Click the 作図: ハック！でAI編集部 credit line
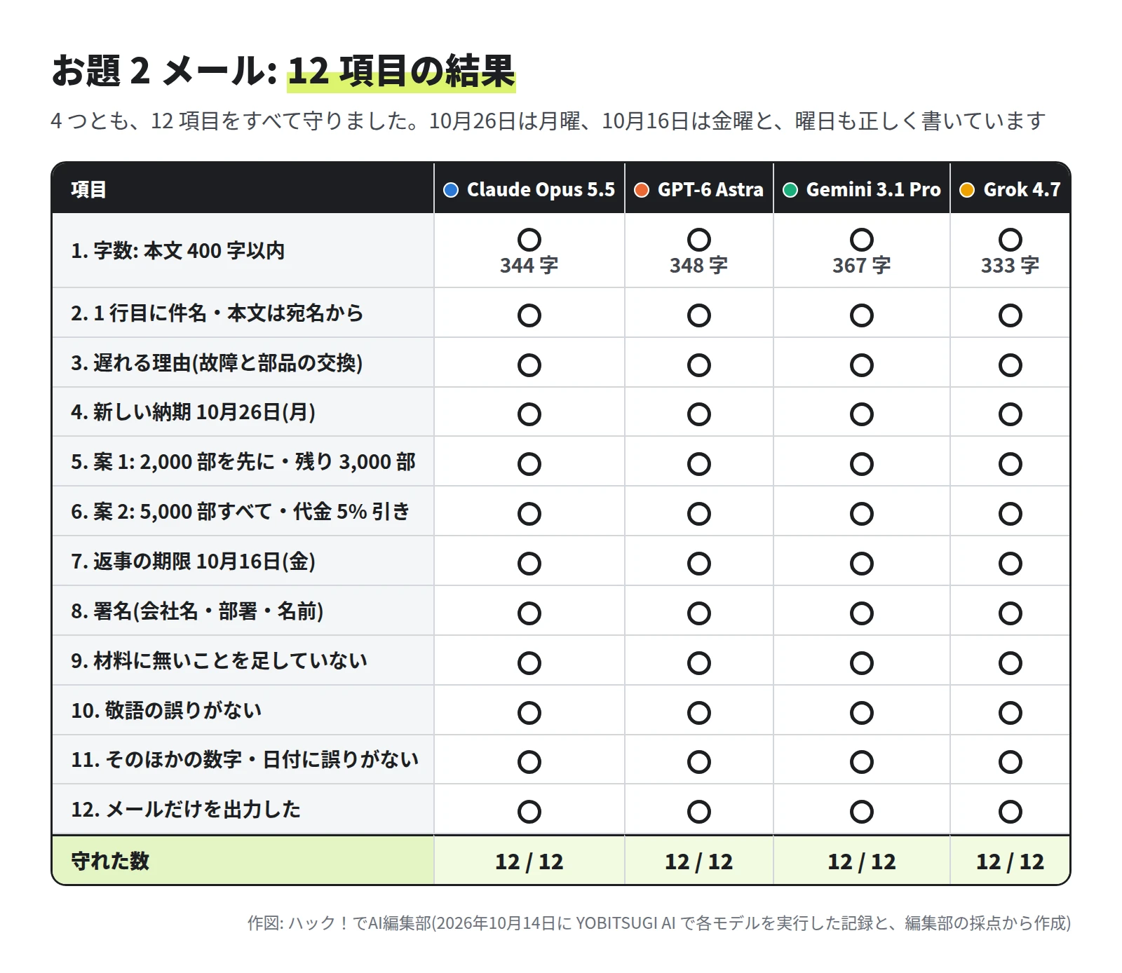 pos(659,923)
